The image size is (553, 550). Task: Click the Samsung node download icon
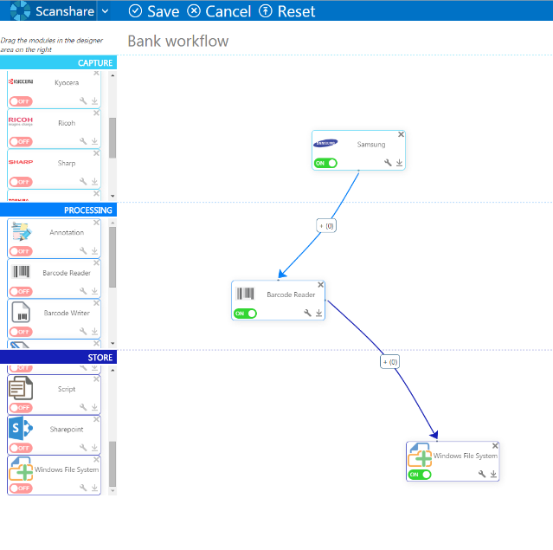[x=399, y=163]
